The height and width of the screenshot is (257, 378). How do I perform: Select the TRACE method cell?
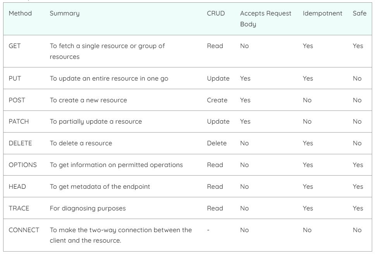click(19, 208)
